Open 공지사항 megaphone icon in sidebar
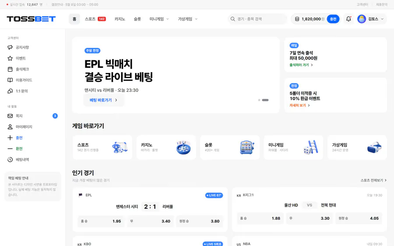This screenshot has width=394, height=246. click(10, 47)
